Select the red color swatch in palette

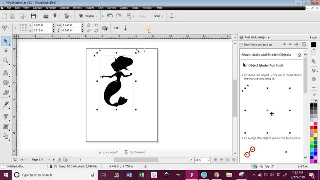pos(312,128)
